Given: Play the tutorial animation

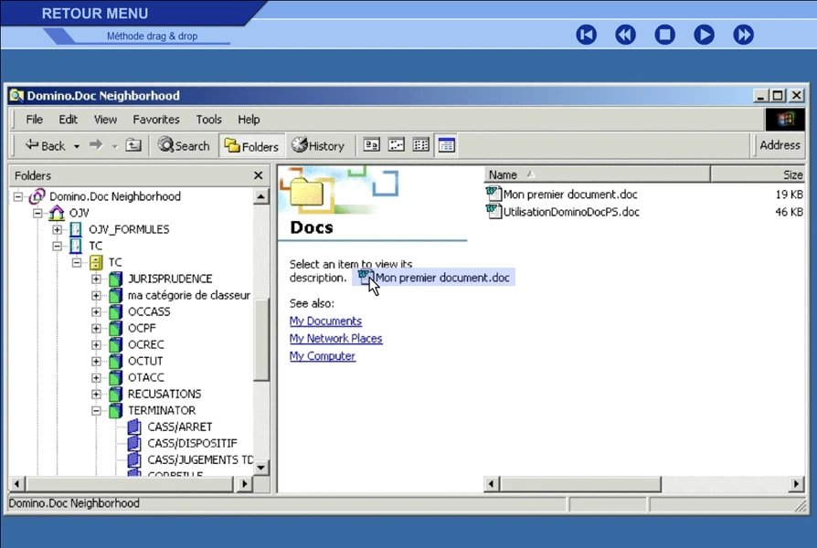Looking at the screenshot, I should point(704,35).
